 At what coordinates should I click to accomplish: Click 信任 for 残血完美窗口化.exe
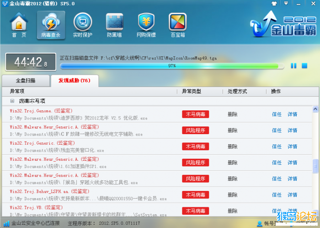coord(277,147)
